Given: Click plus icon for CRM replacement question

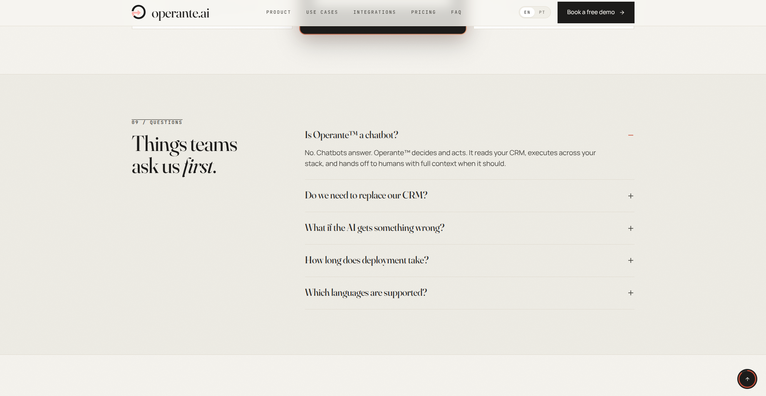Looking at the screenshot, I should [x=631, y=196].
